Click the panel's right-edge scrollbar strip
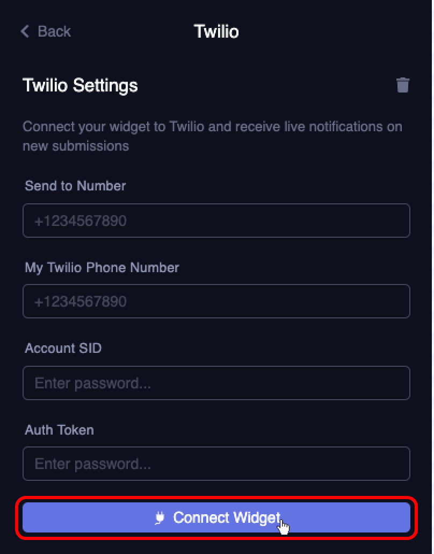Viewport: 434px width, 554px height. click(x=432, y=277)
